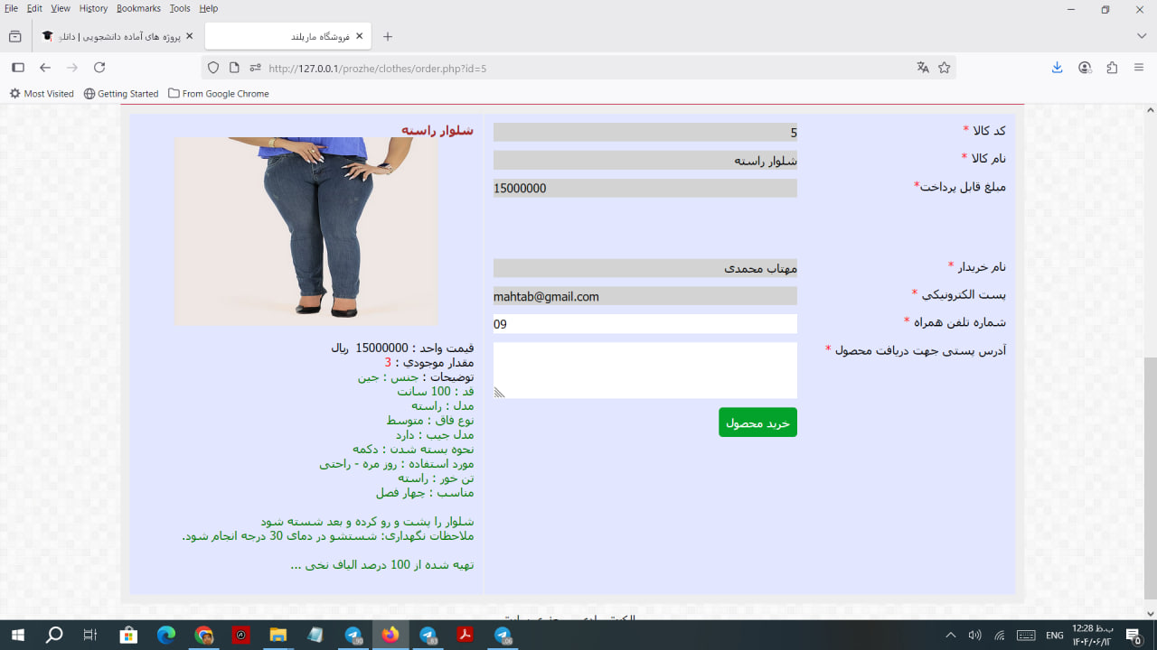Open the extensions puzzle icon
This screenshot has height=650, width=1157.
1112,68
